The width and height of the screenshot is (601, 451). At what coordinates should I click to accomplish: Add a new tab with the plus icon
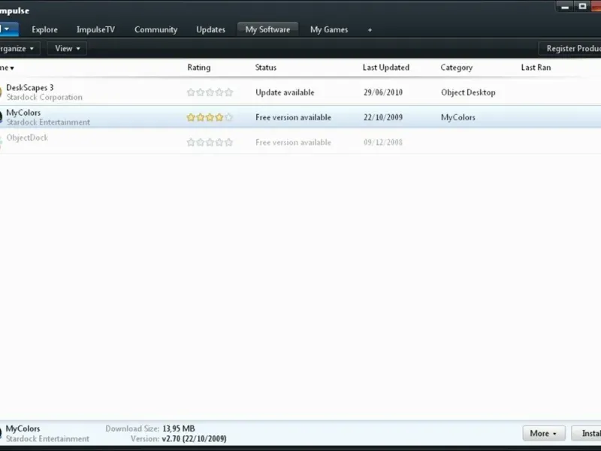(x=370, y=30)
